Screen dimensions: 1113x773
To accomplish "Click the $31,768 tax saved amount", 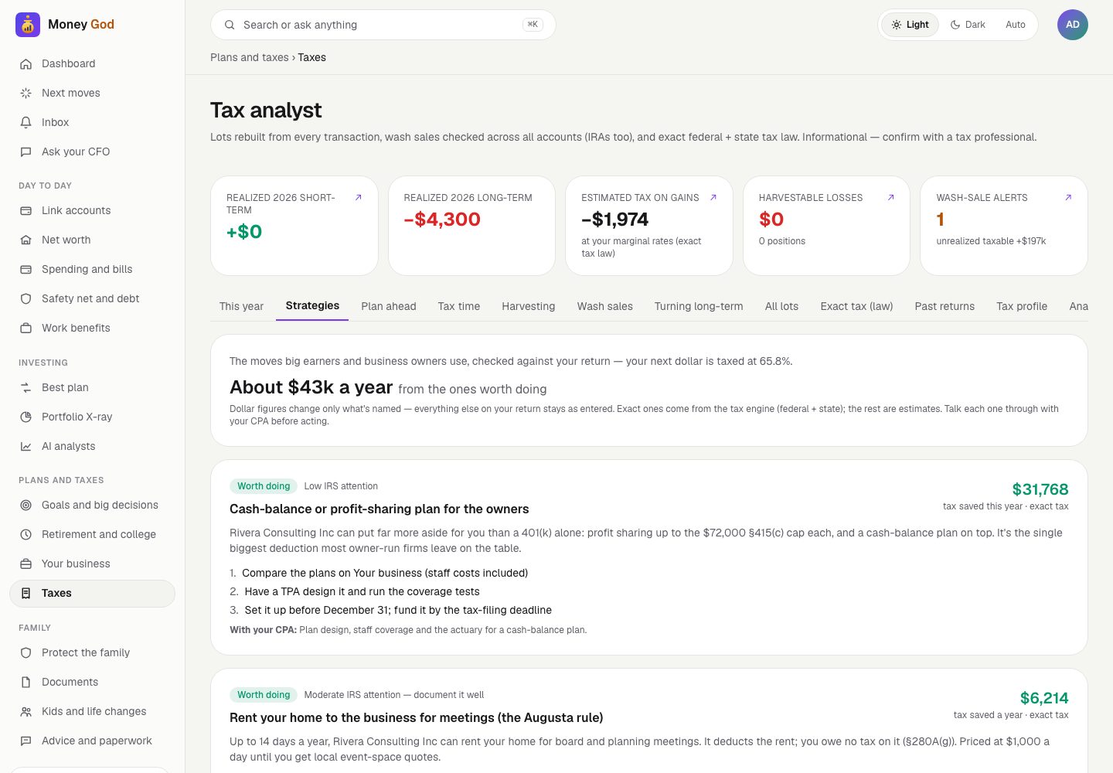I will tap(1040, 489).
